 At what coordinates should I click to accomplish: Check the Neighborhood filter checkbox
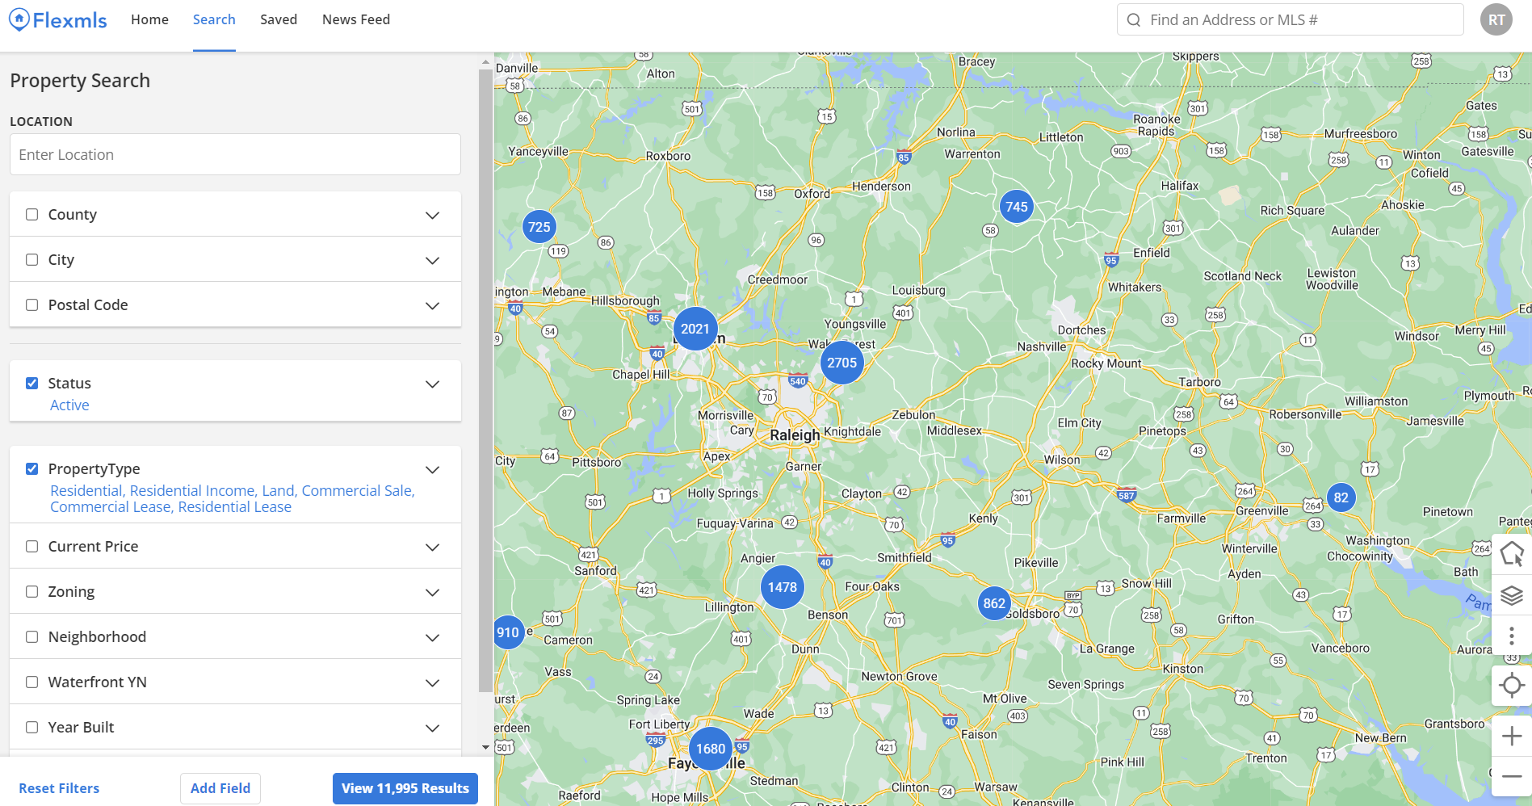32,636
